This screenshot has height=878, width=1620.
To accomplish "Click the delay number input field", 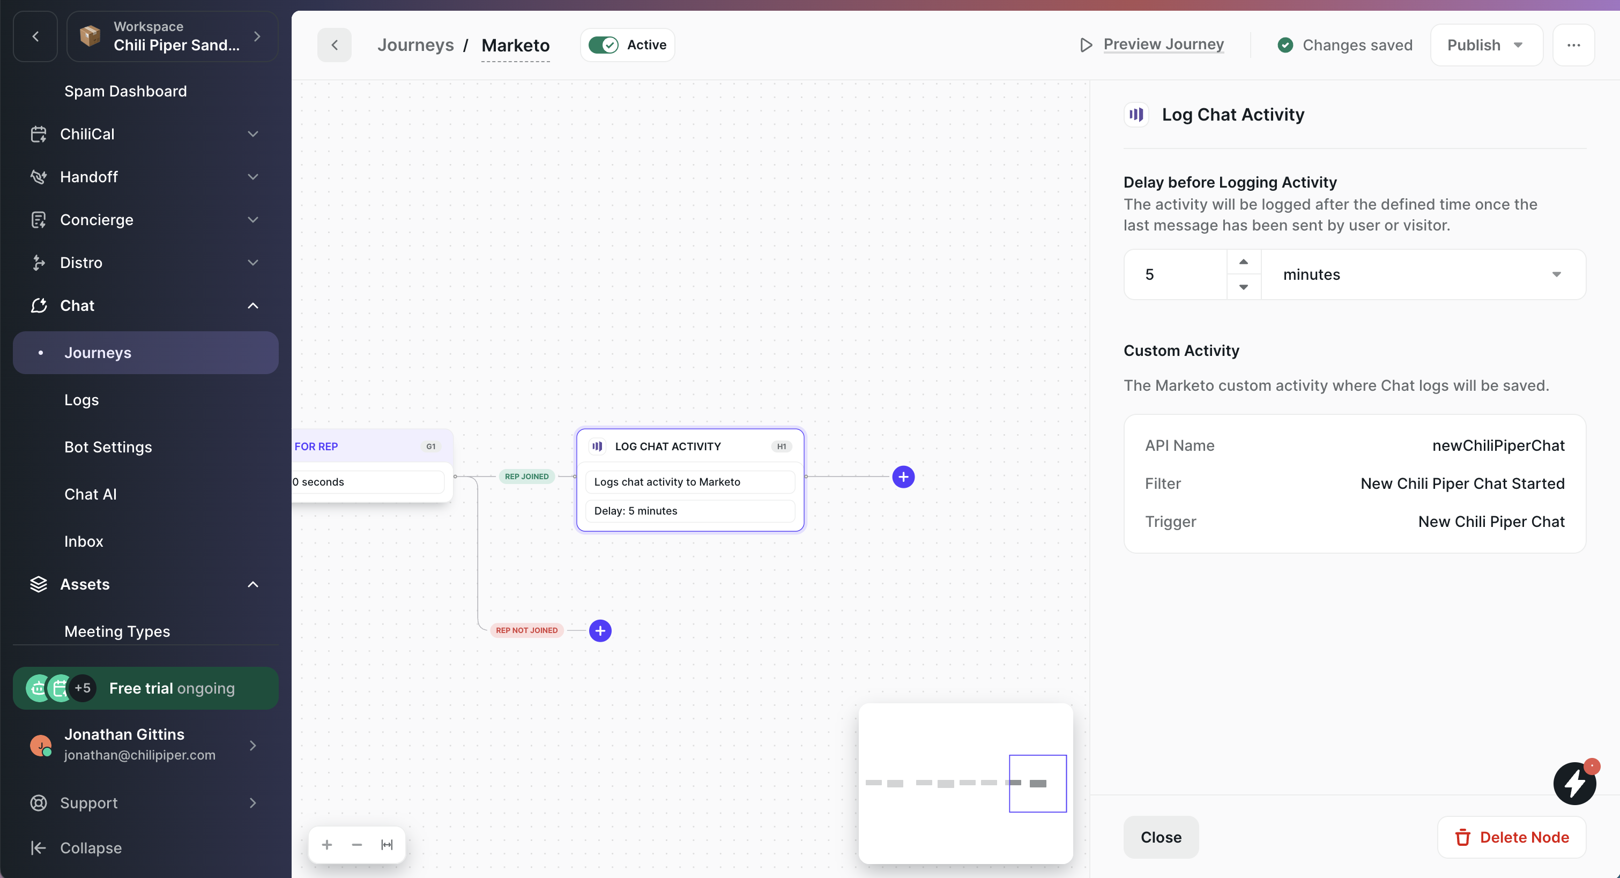I will 1175,274.
